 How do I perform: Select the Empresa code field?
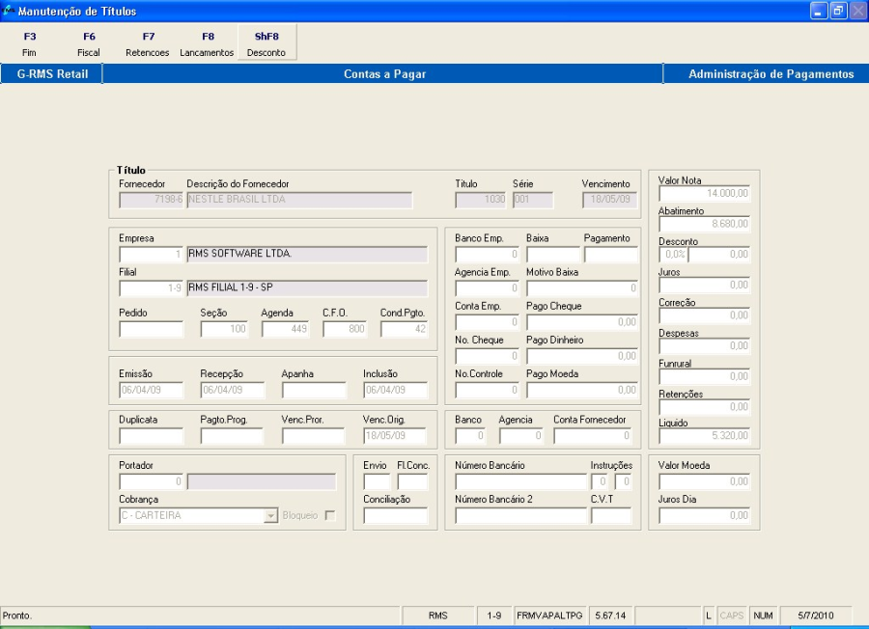click(151, 255)
